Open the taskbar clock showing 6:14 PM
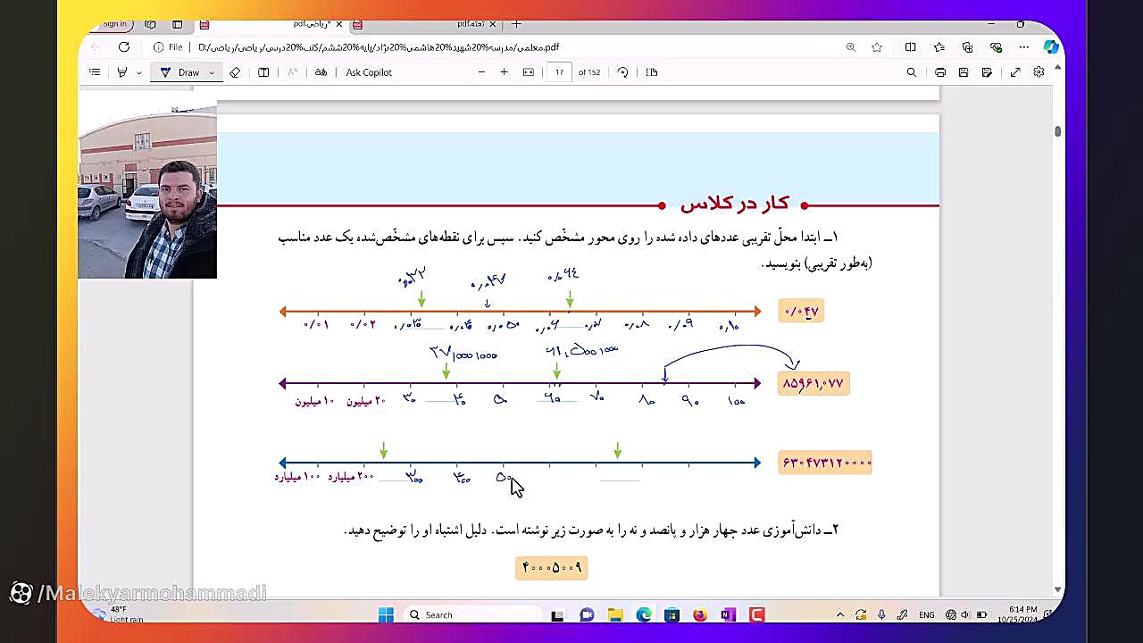 click(1018, 614)
